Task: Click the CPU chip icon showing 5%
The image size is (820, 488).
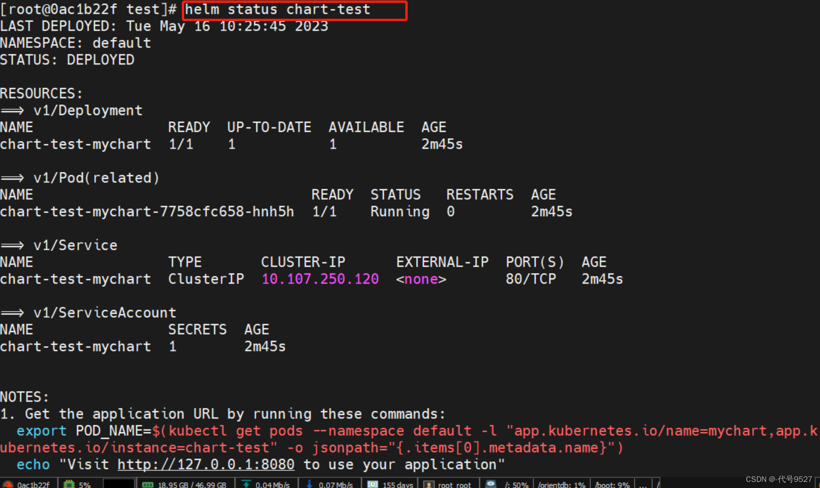Action: pos(69,484)
